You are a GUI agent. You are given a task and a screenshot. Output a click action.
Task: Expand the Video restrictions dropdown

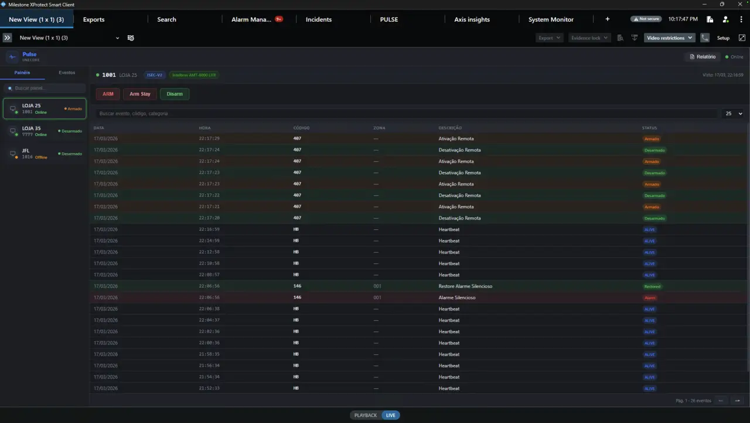[669, 38]
